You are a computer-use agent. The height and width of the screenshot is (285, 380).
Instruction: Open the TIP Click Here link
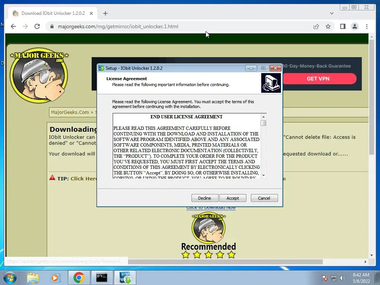[x=84, y=178]
